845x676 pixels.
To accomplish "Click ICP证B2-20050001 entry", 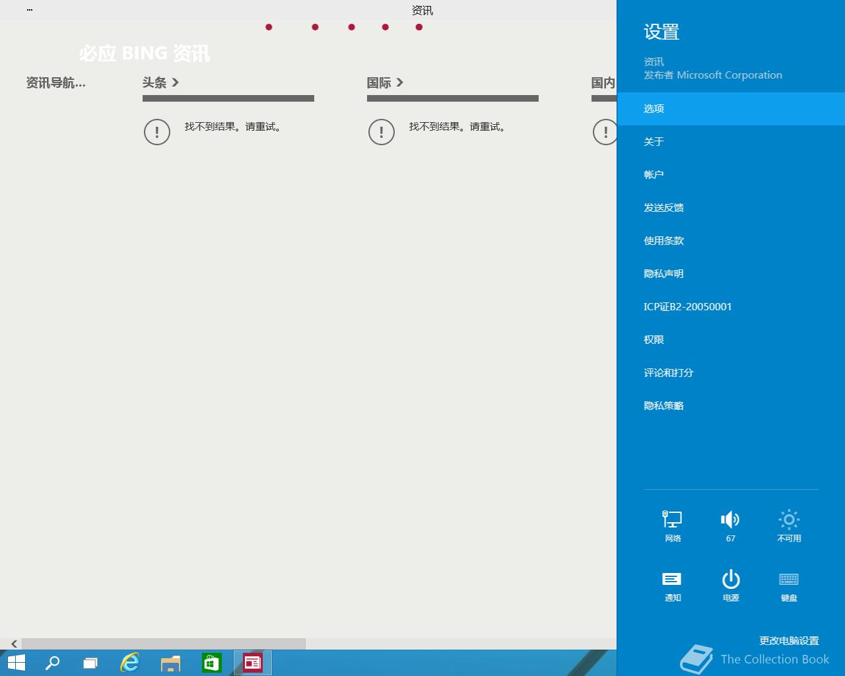I will 731,307.
